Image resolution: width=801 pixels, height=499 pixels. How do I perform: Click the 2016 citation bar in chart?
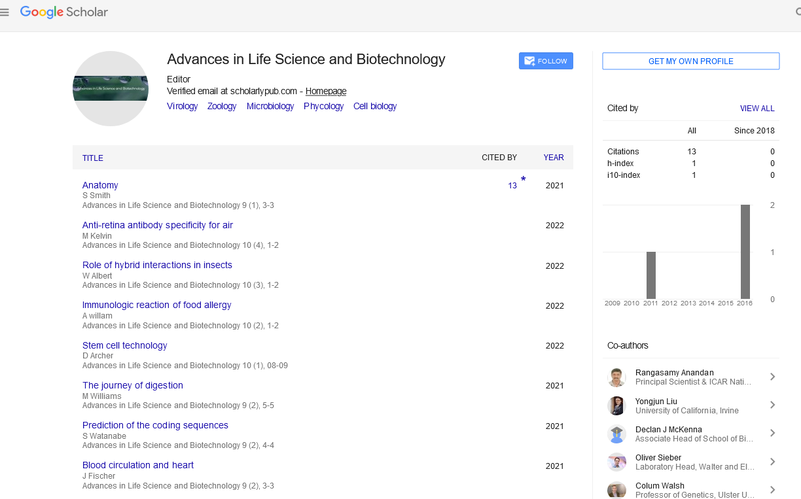(745, 252)
